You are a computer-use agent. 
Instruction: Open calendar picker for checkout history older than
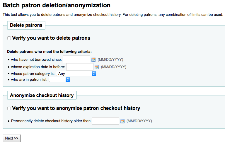click(x=122, y=121)
